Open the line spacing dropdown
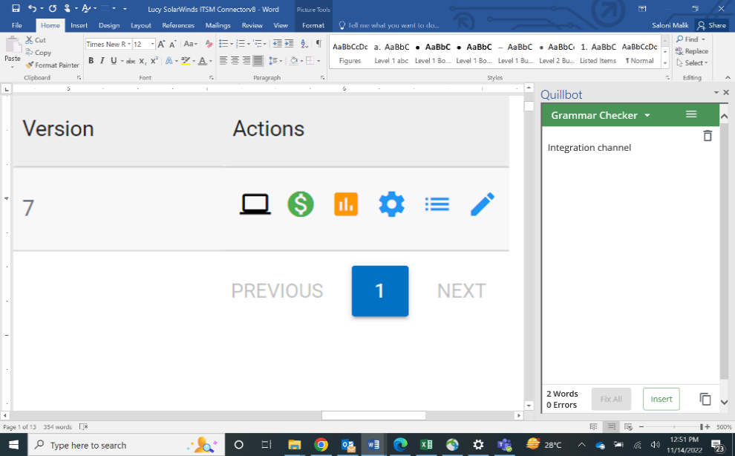735x456 pixels. [275, 60]
